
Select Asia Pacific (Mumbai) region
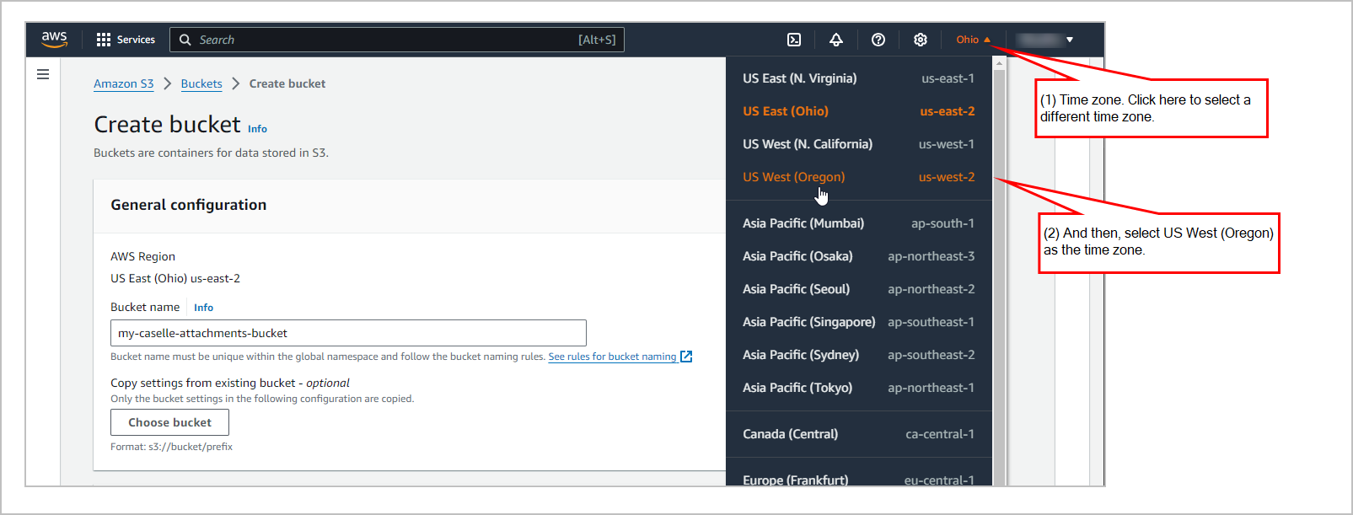click(858, 223)
